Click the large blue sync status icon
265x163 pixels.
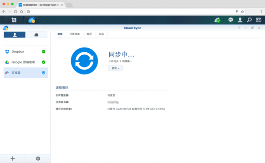click(x=84, y=61)
